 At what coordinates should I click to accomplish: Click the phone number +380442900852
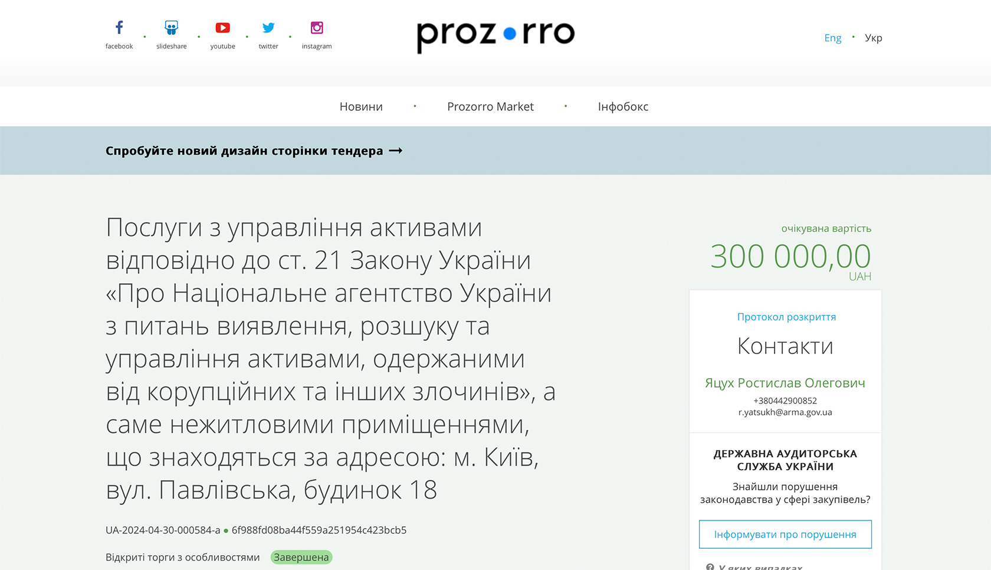point(785,401)
